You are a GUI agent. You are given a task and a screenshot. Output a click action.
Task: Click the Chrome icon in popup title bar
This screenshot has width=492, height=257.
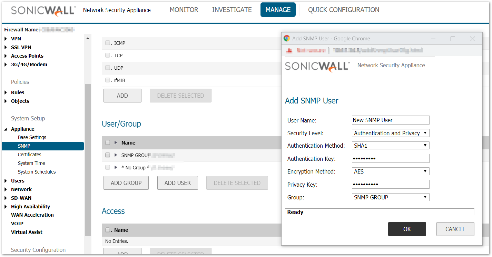[x=287, y=39]
